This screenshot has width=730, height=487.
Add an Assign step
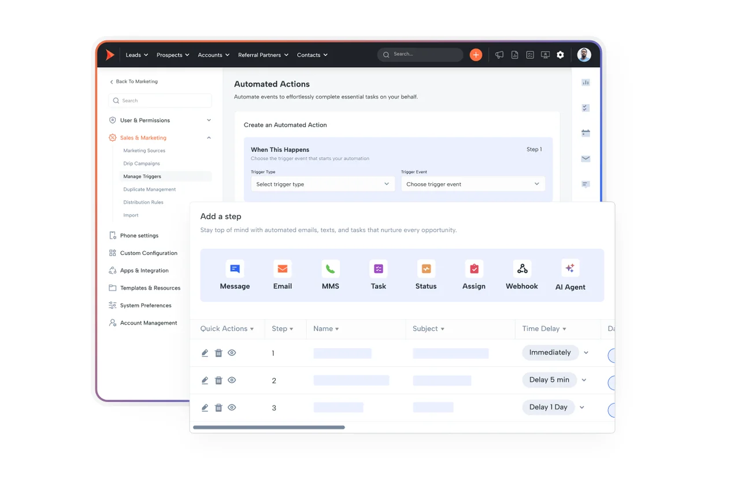(474, 275)
